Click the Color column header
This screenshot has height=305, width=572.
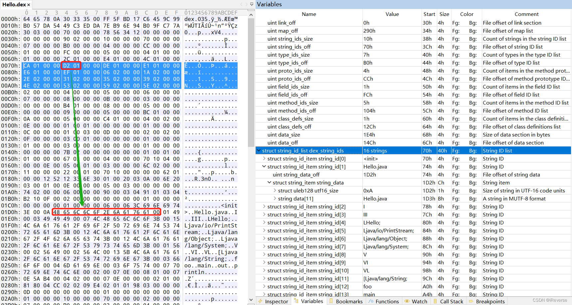[467, 14]
